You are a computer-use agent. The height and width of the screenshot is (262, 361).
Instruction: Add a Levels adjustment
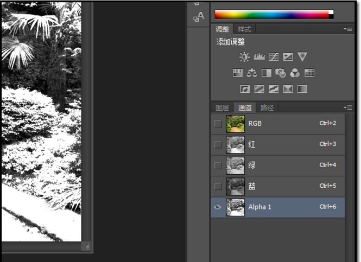tap(259, 57)
